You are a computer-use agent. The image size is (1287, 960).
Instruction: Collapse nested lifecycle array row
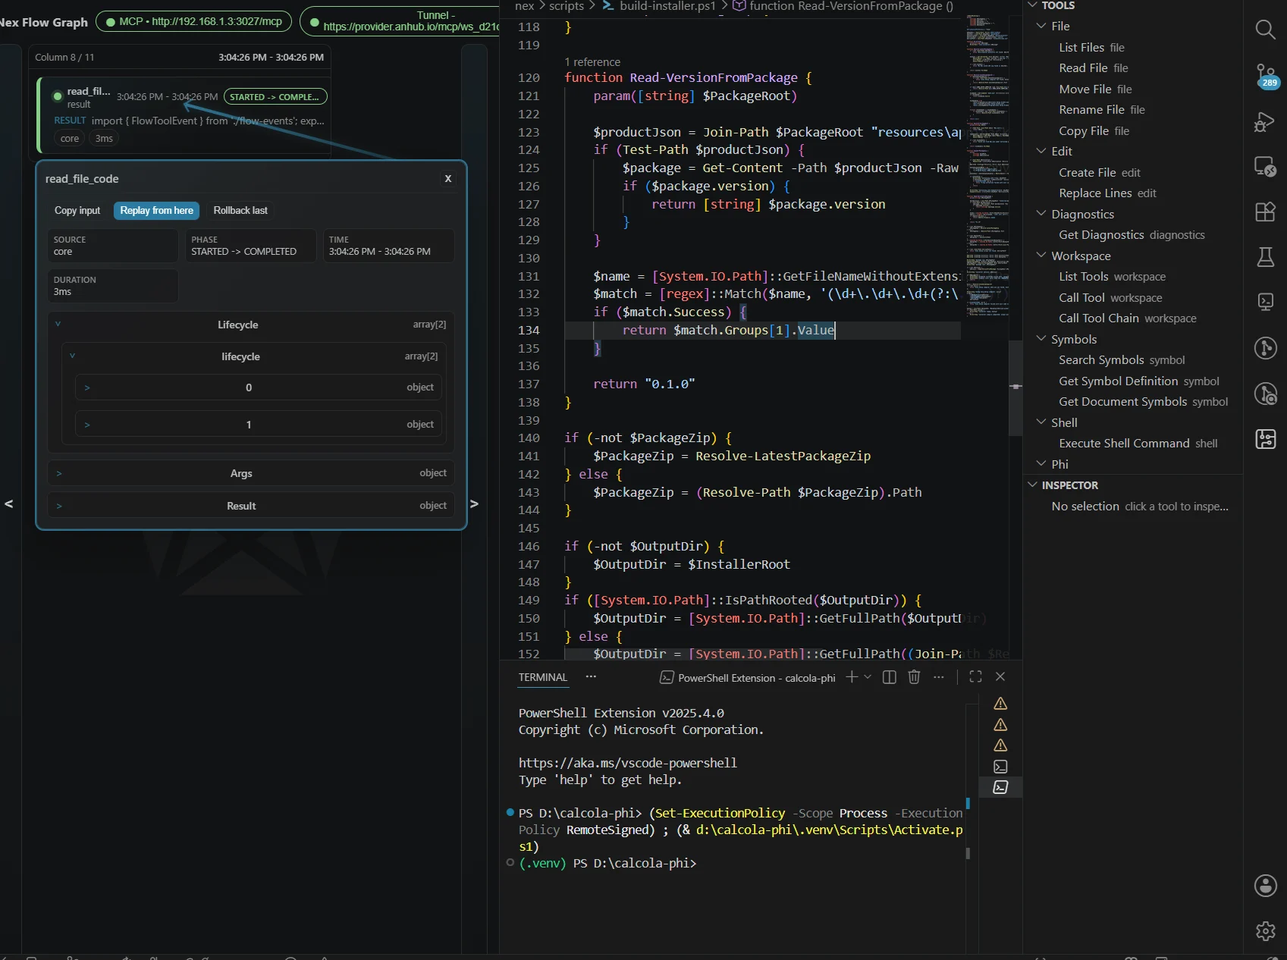click(73, 356)
